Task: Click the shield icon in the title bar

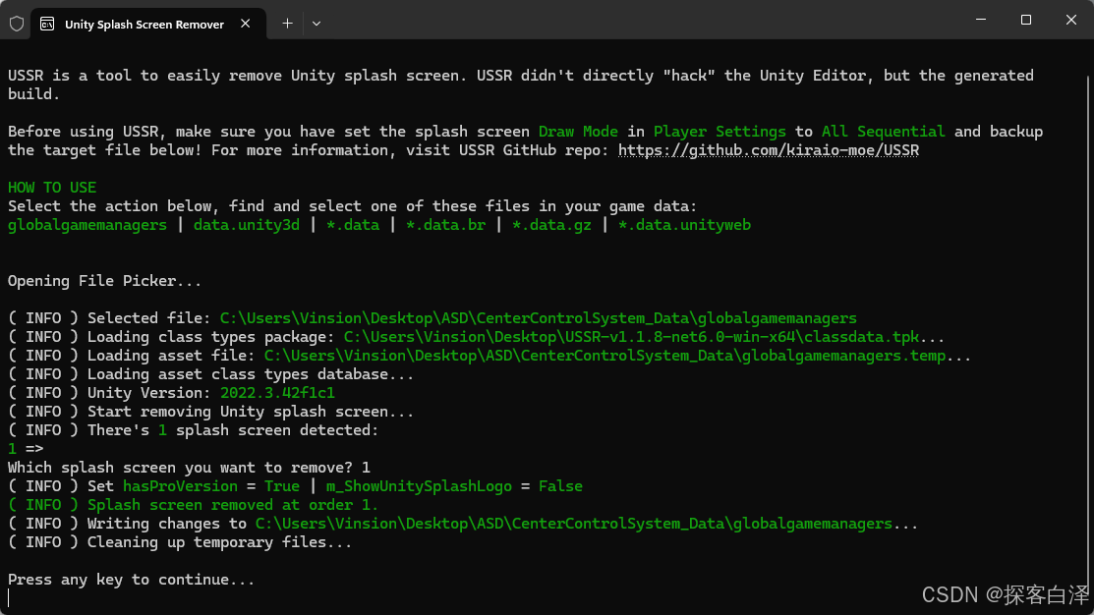Action: [17, 24]
